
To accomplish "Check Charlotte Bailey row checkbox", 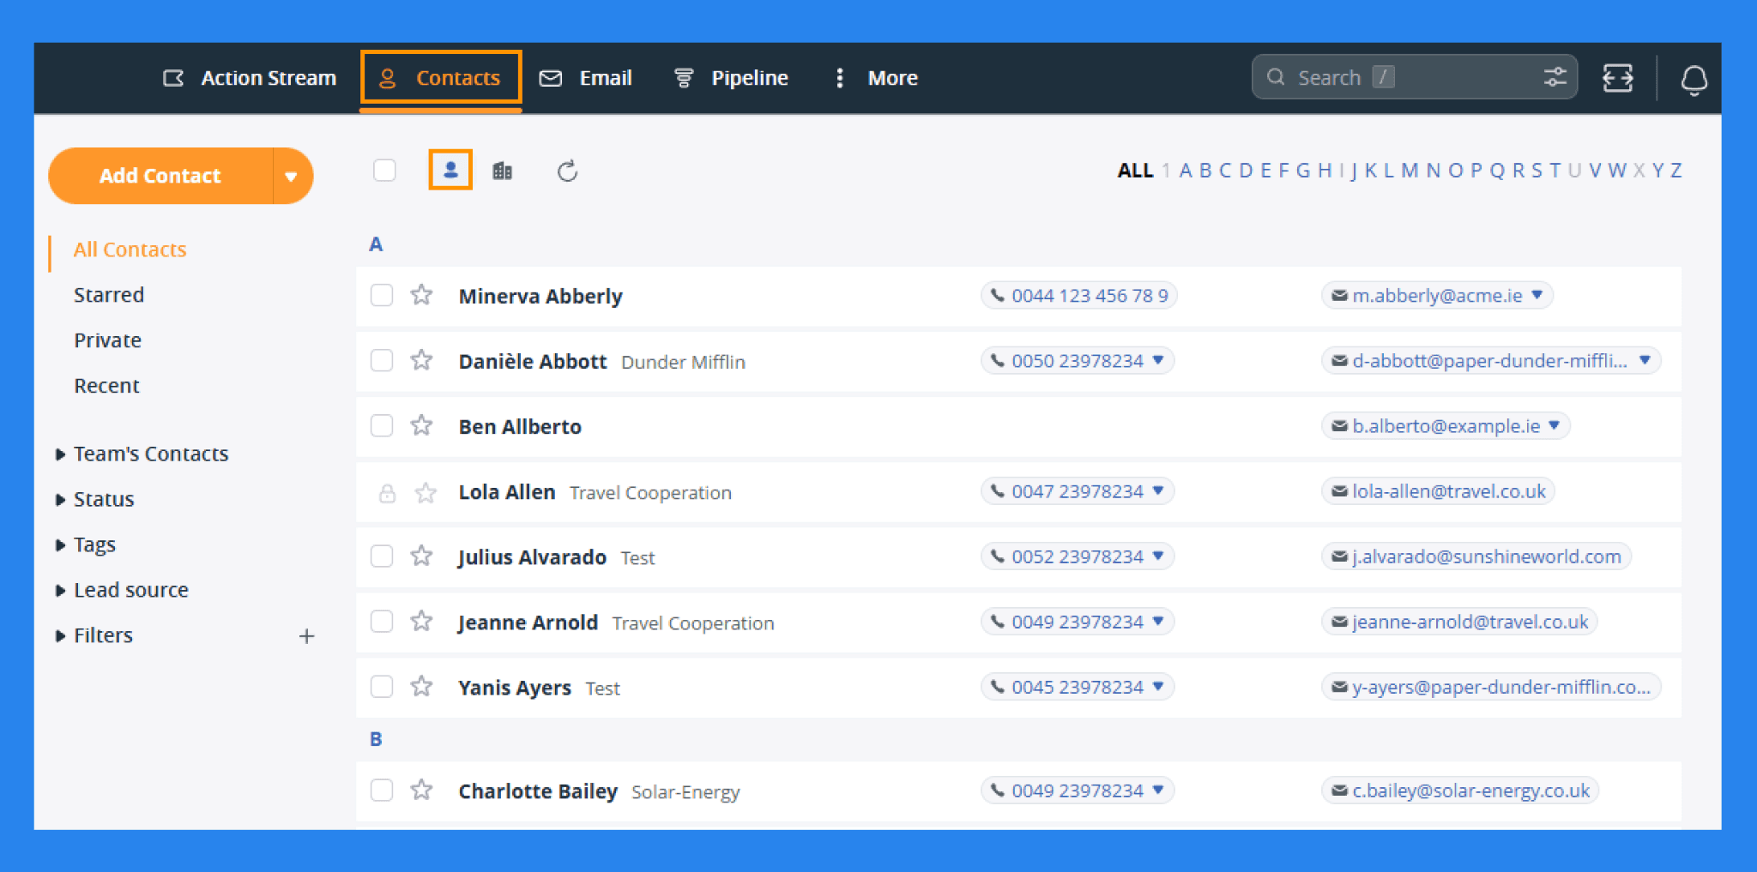I will click(x=382, y=790).
